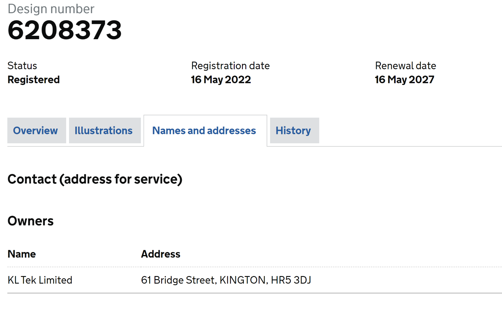The height and width of the screenshot is (313, 502).
Task: Click the Owners heading
Action: point(30,221)
